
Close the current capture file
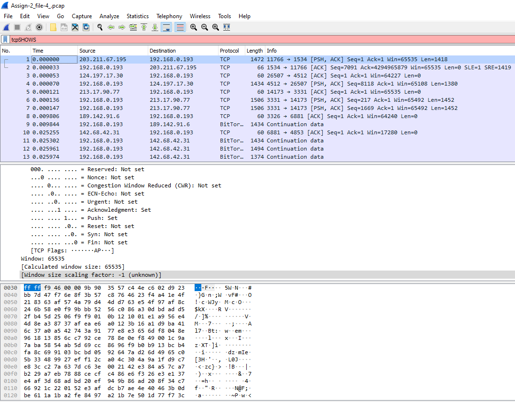click(x=75, y=27)
